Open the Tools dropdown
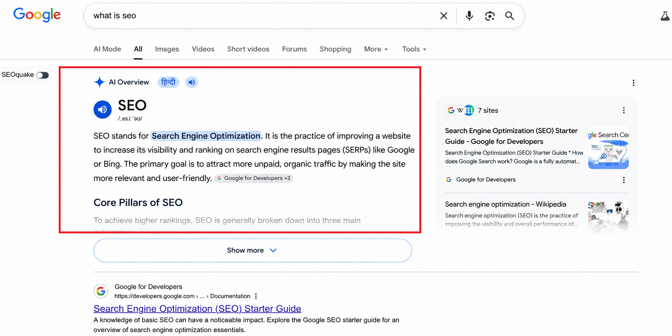The image size is (672, 336). (x=414, y=49)
